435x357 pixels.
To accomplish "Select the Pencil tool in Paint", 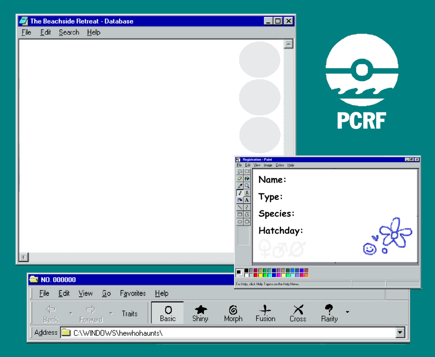I will point(240,193).
